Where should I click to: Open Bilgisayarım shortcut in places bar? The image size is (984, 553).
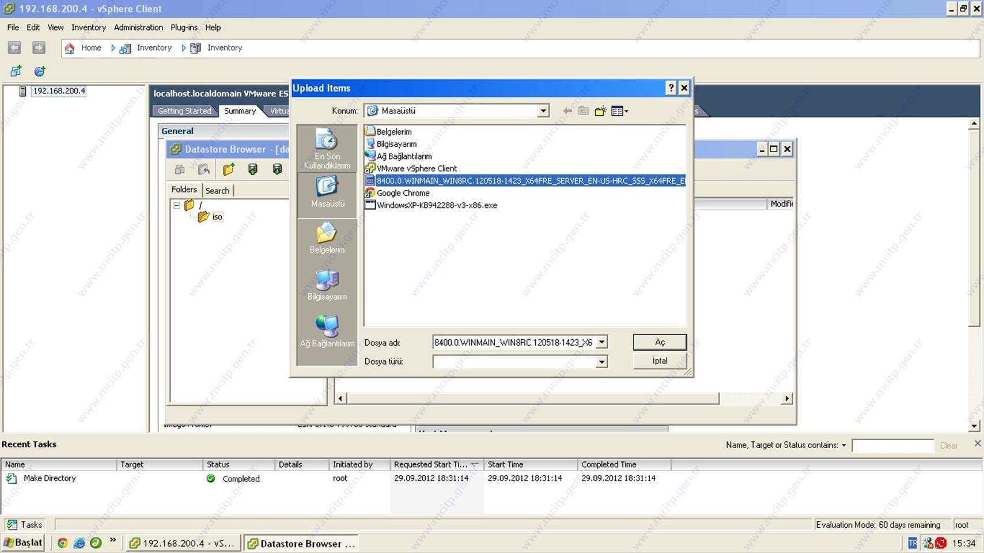point(327,285)
